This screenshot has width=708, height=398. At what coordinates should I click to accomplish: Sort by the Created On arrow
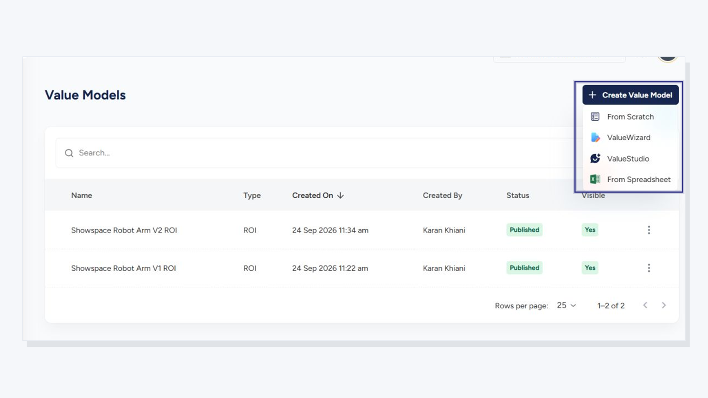[340, 195]
